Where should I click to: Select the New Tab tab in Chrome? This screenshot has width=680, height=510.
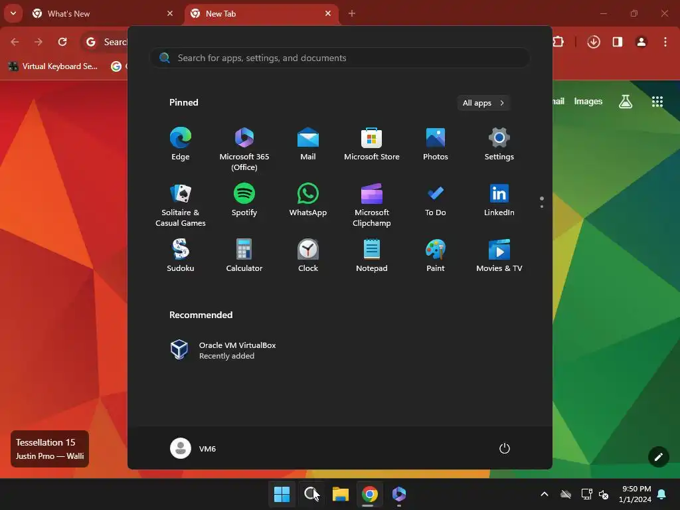click(x=262, y=13)
